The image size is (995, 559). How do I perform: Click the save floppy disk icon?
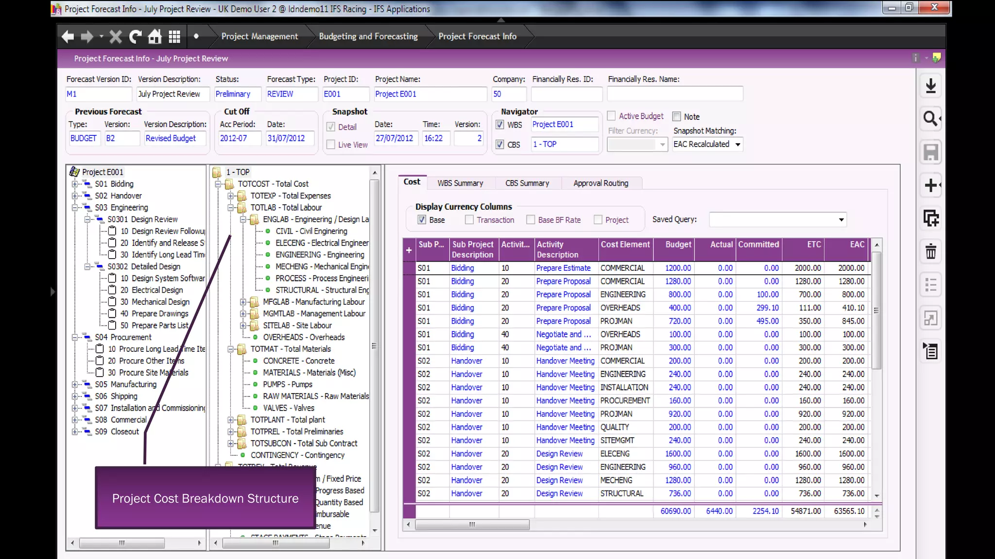pyautogui.click(x=930, y=152)
